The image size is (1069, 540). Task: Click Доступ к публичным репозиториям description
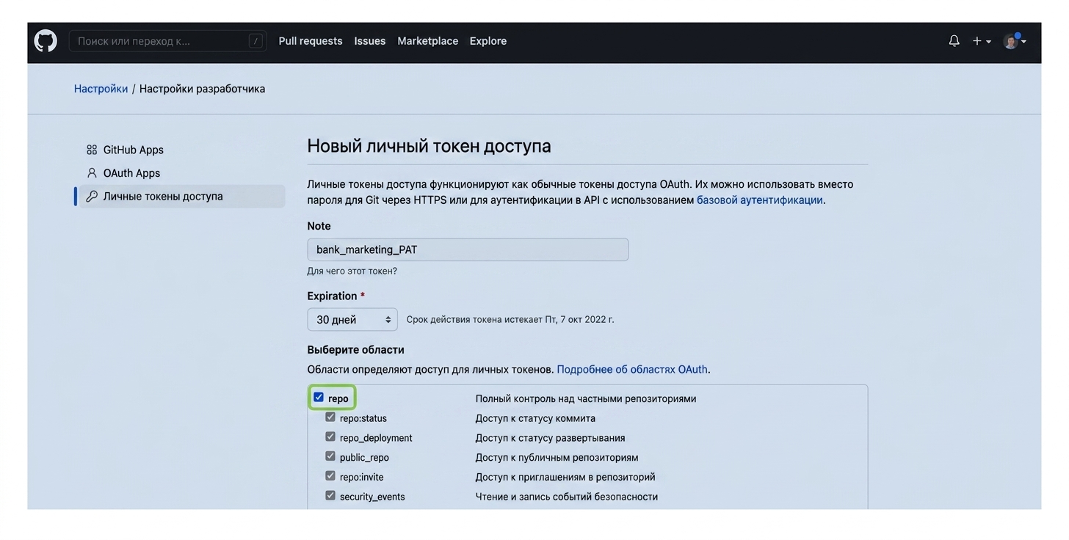click(557, 458)
